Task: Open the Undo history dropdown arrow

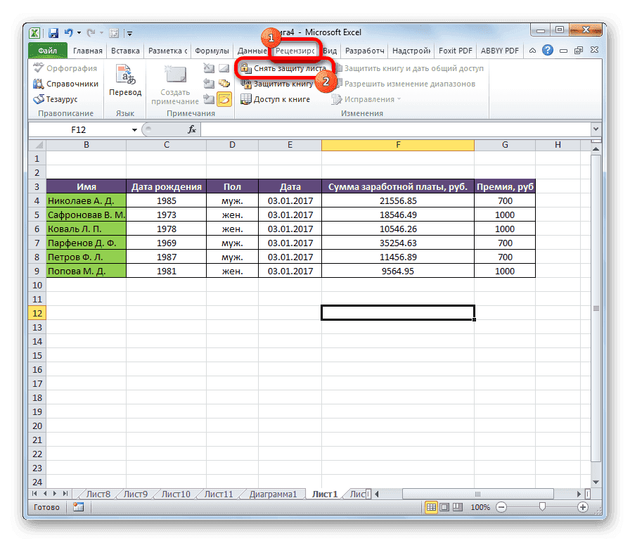Action: tap(78, 32)
